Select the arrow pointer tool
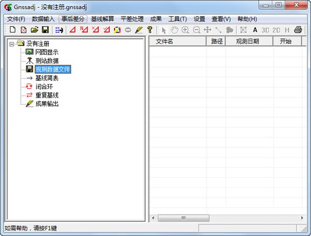This screenshot has height=236, width=311. click(x=164, y=30)
